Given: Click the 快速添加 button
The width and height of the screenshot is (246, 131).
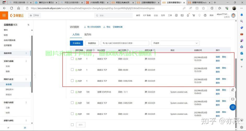Looking at the screenshot, I should pyautogui.click(x=92, y=43).
